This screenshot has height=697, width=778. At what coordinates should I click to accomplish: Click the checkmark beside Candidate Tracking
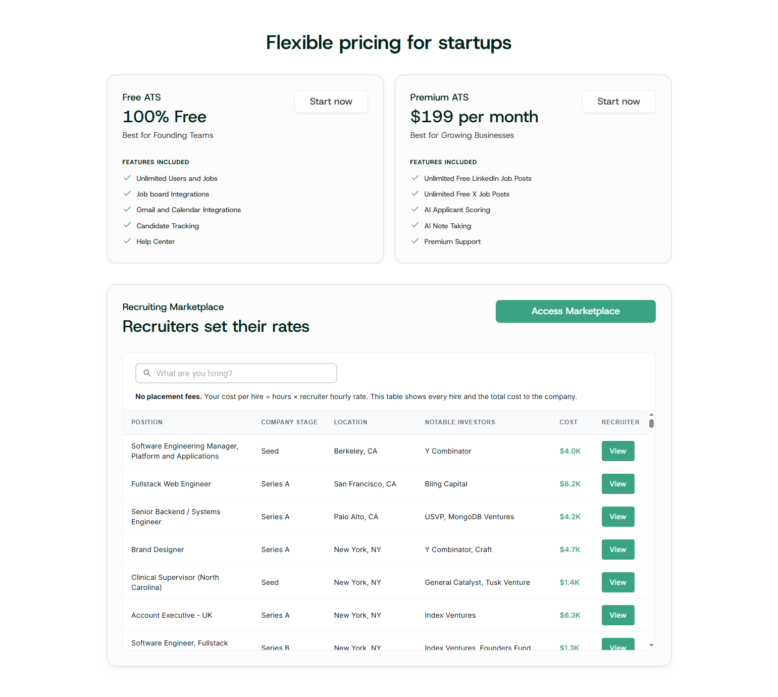point(127,225)
